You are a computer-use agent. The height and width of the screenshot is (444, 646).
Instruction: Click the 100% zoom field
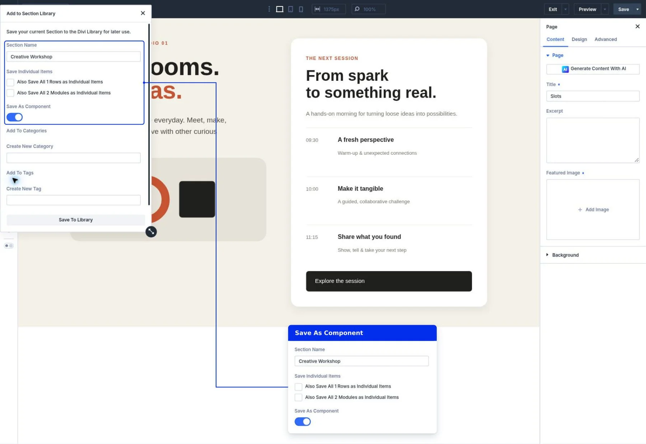[369, 9]
